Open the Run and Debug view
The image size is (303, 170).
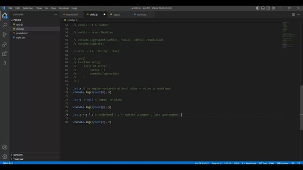click(x=5, y=44)
